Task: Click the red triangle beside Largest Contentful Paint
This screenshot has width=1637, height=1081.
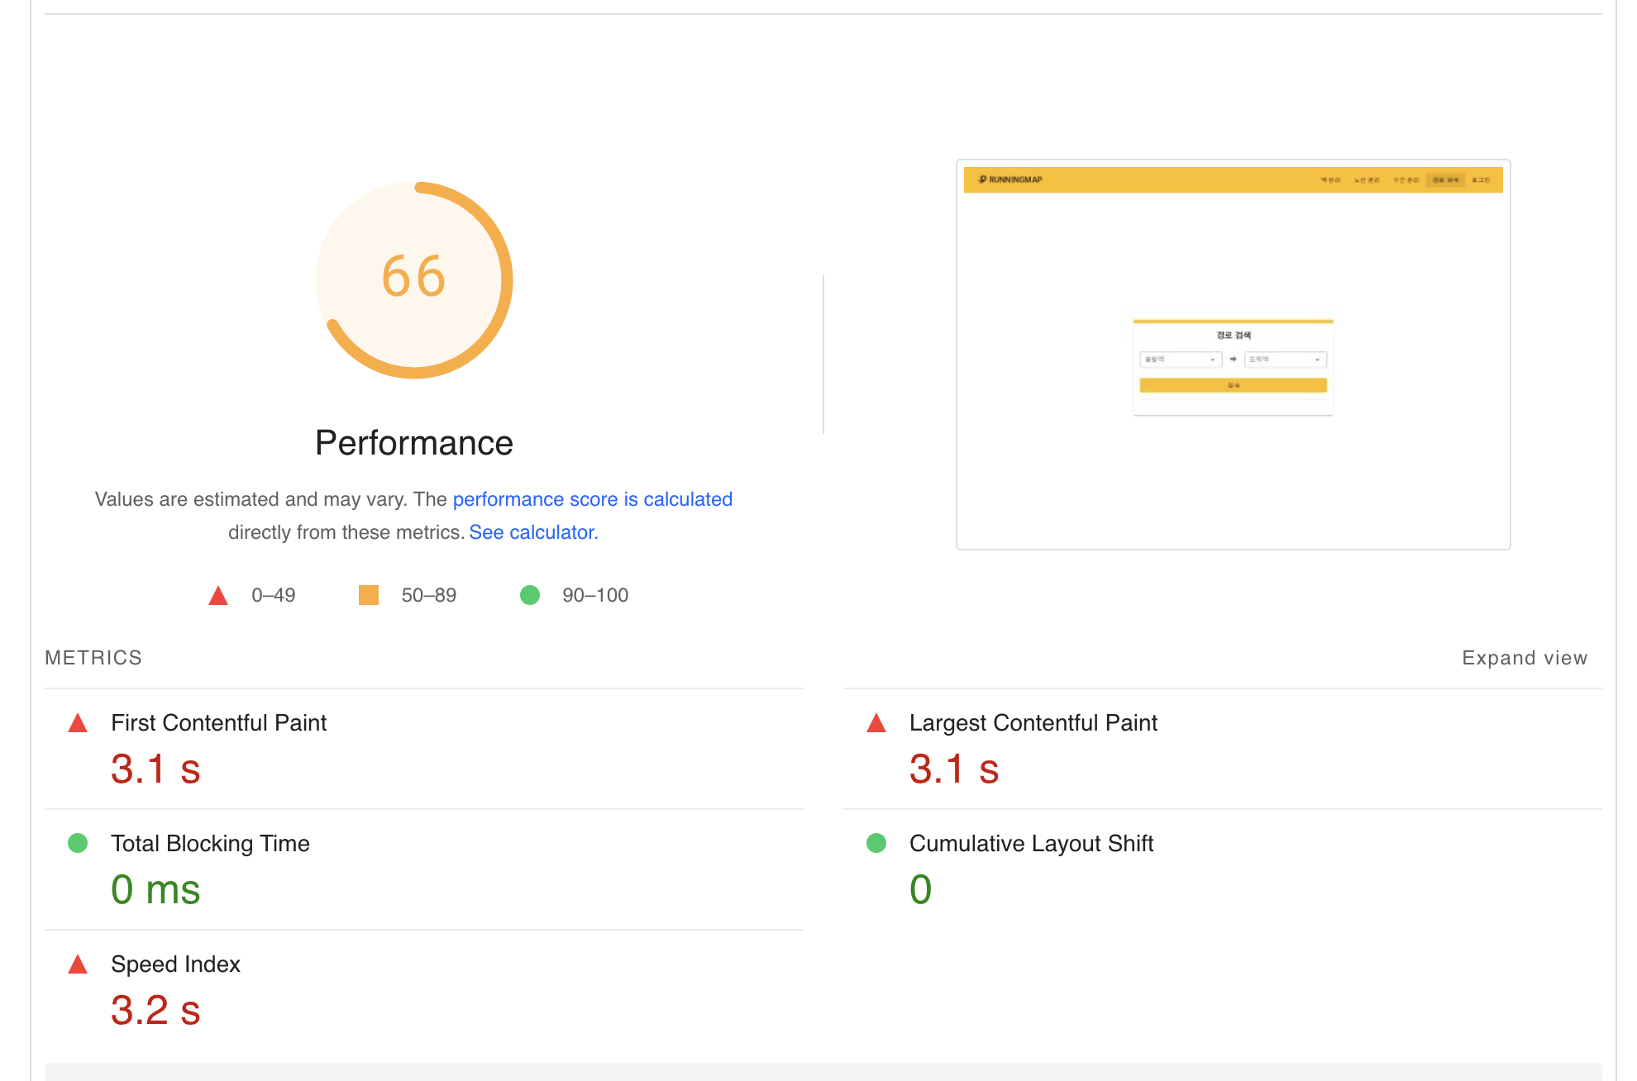Action: (876, 724)
